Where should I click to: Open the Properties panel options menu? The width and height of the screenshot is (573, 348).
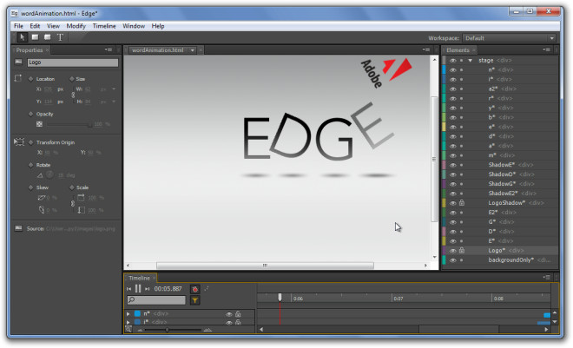pyautogui.click(x=109, y=49)
